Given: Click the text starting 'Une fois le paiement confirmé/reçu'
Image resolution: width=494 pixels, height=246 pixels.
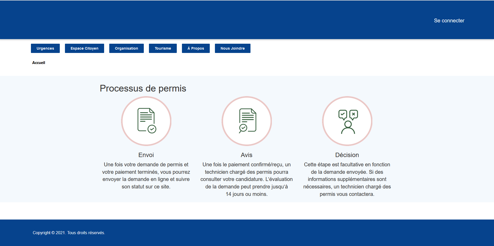Looking at the screenshot, I should click(x=247, y=179).
